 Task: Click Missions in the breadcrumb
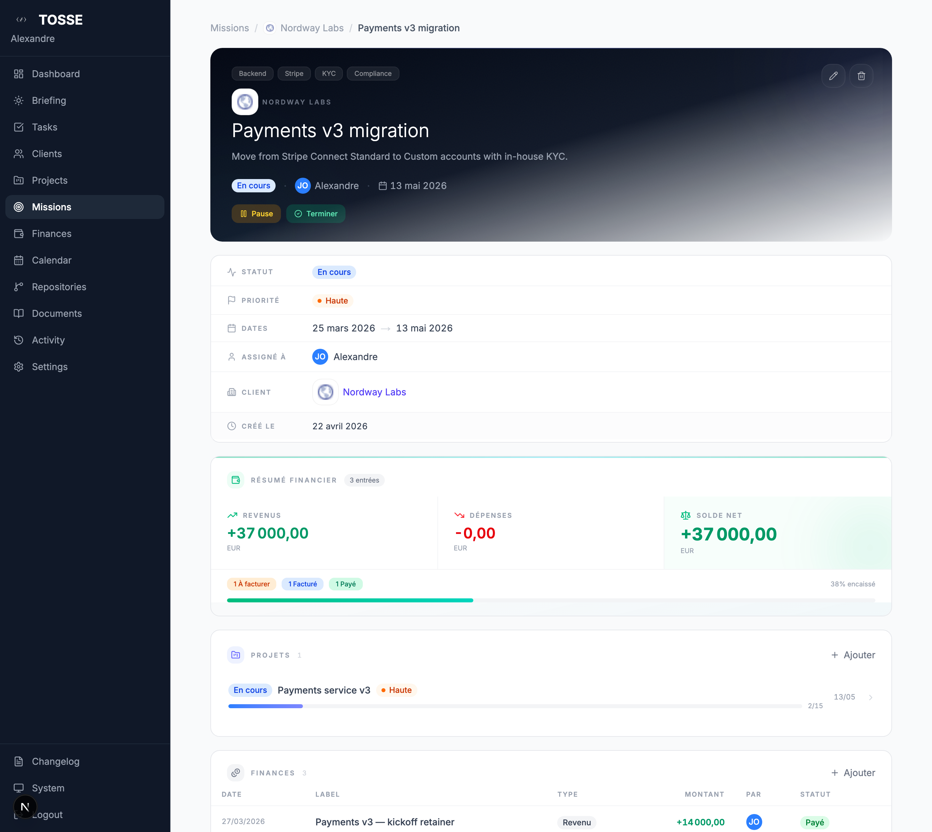click(x=230, y=28)
